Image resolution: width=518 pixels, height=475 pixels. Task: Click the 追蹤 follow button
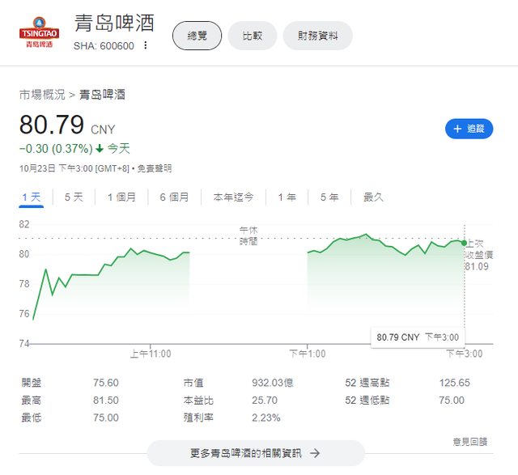point(469,129)
